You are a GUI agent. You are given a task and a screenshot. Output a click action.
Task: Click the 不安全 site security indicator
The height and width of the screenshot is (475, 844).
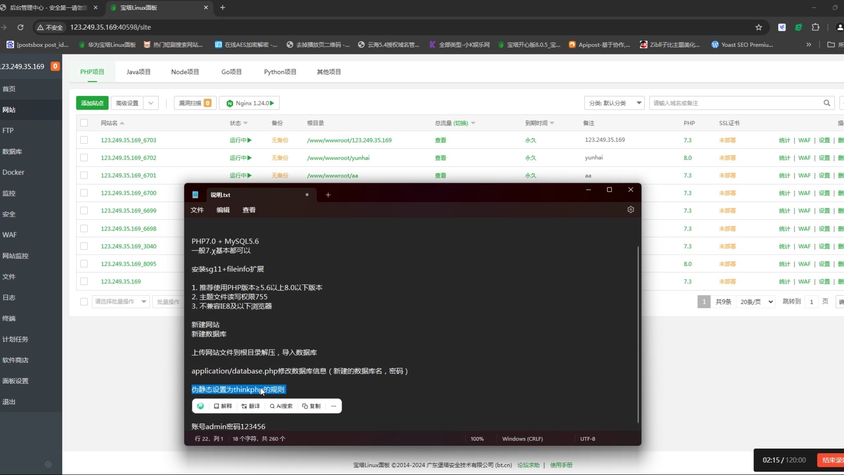(50, 27)
